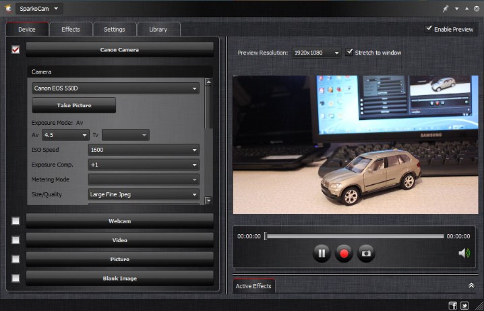Open the Twitter share icon
Screen dimensions: 484x311
coord(464,306)
